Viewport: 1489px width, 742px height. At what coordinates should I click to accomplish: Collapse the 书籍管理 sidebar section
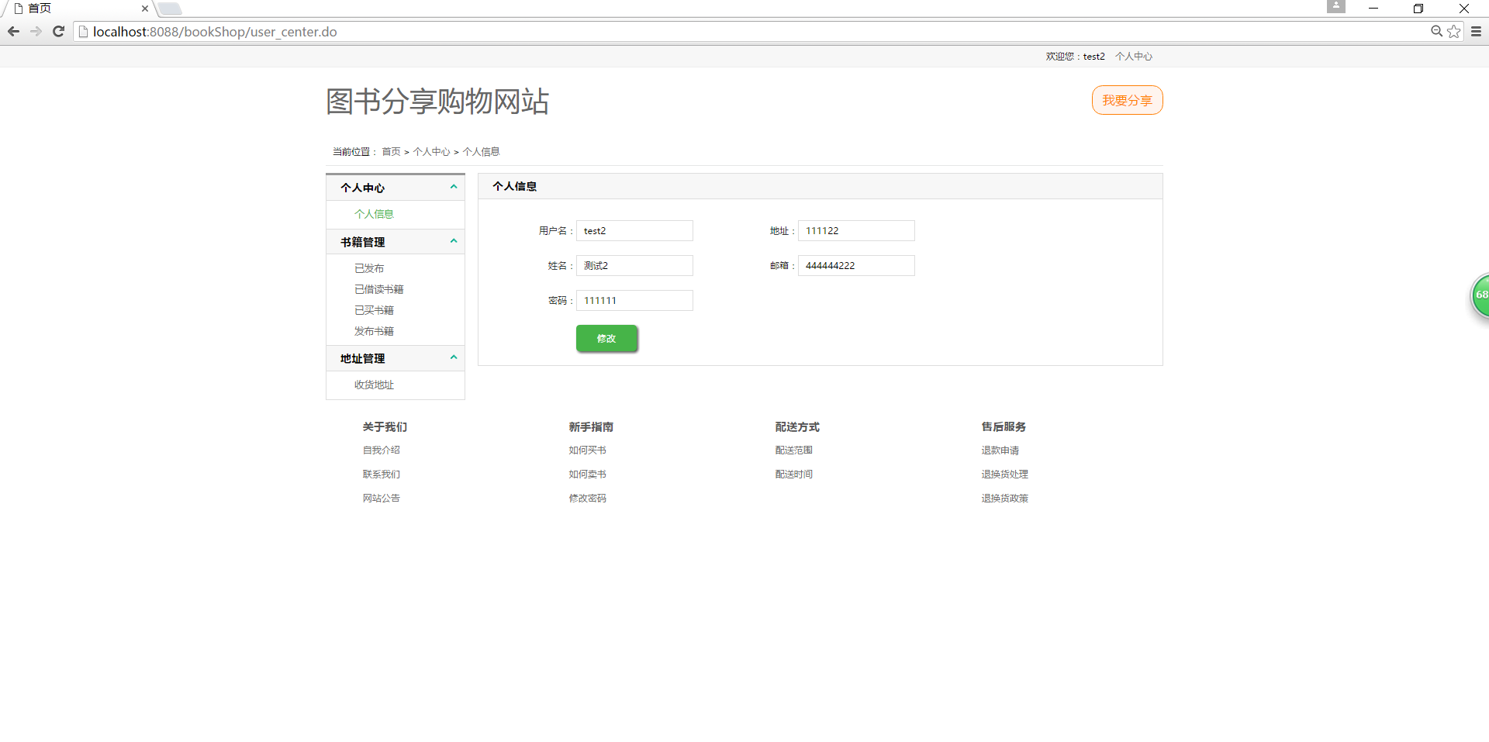(454, 241)
